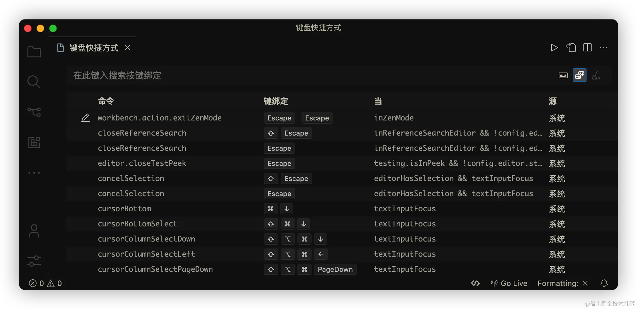Click 系统 source cell for editor.closeTestPeek

point(557,163)
